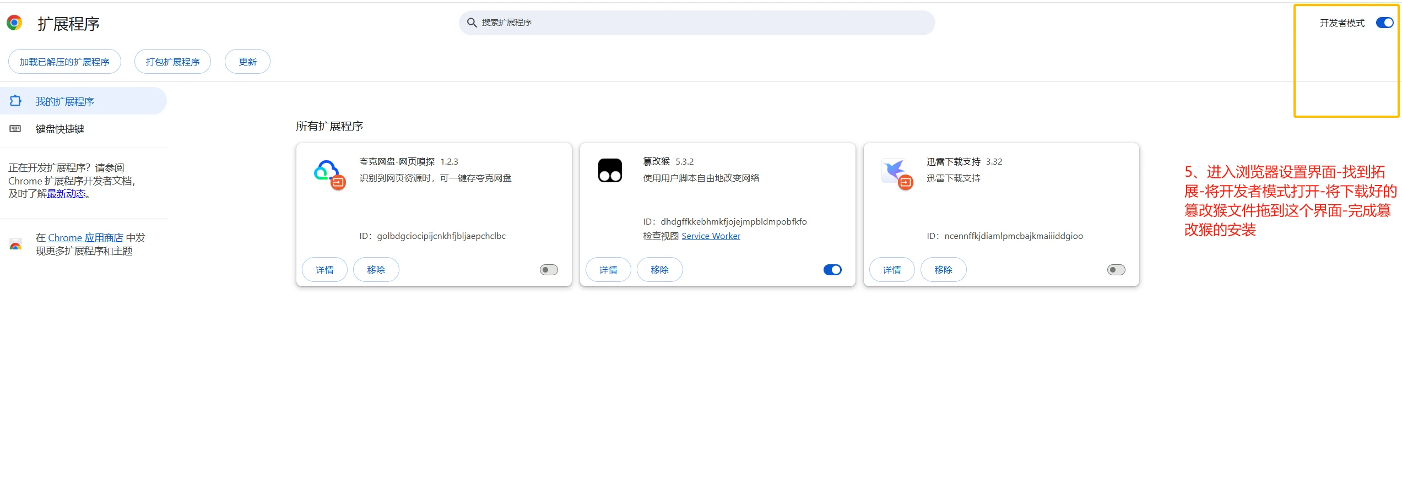
Task: Click 详情 on the 迅雷下载支持 card
Action: pos(891,269)
